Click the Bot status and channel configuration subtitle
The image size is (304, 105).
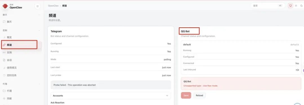click(x=70, y=36)
